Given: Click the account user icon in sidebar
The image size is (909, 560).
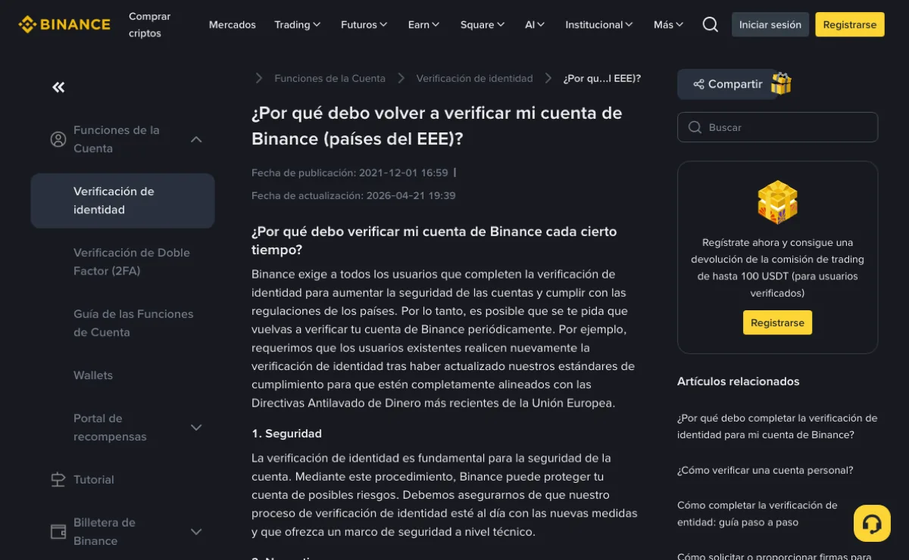Looking at the screenshot, I should [58, 139].
